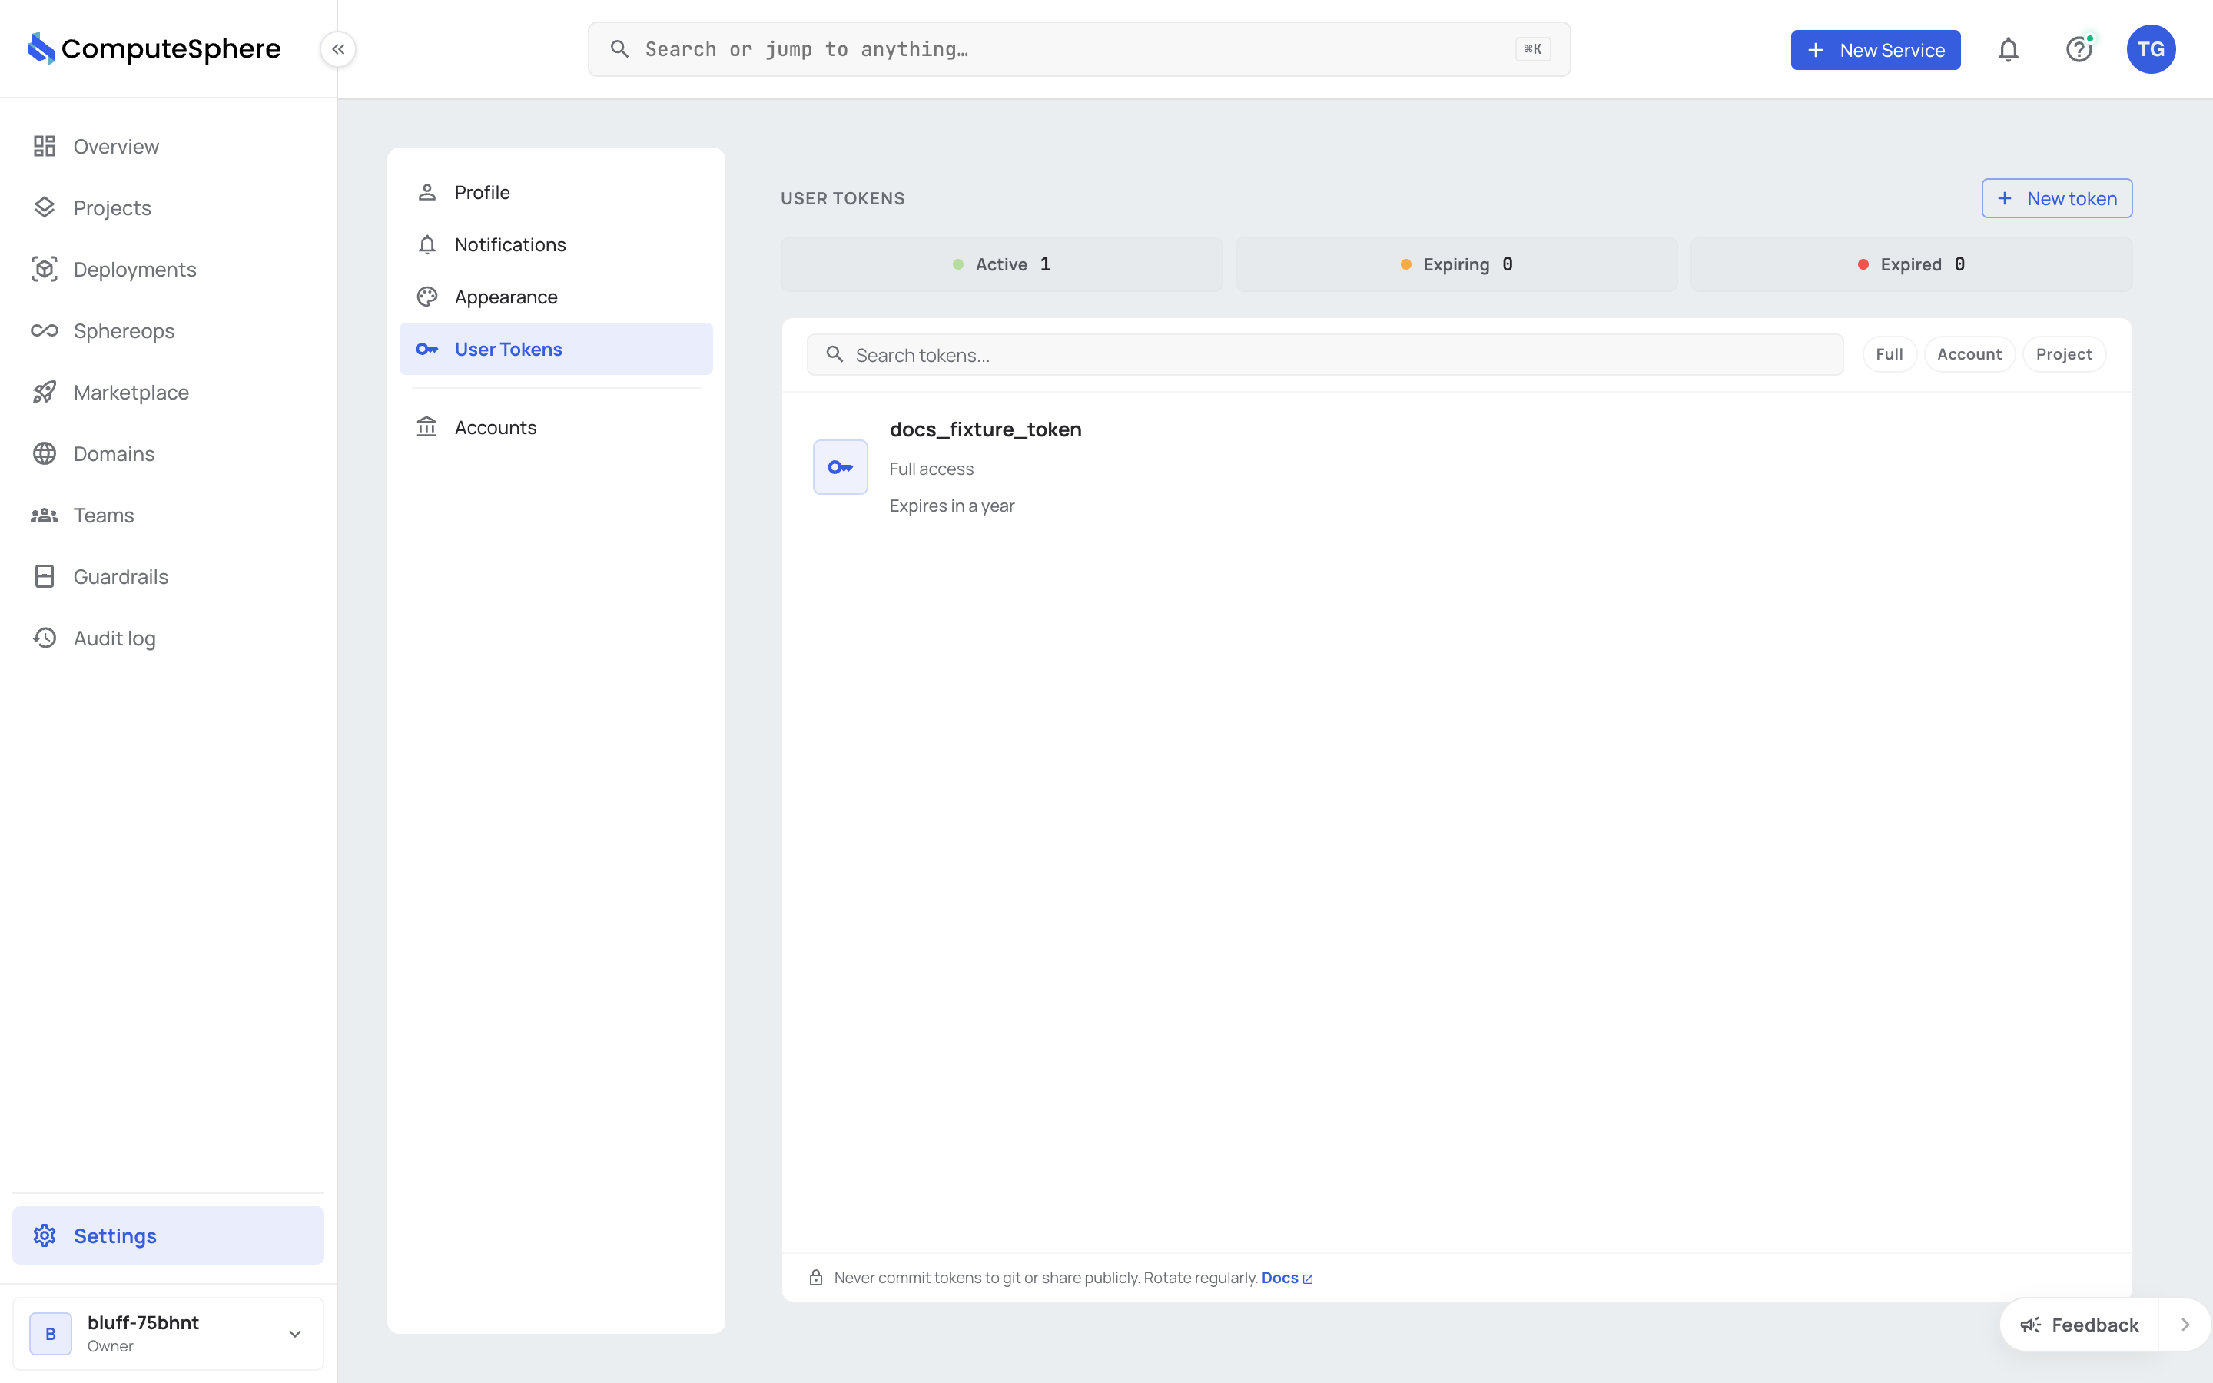Click the 'Expires in a year' text
The width and height of the screenshot is (2213, 1383).
point(952,506)
